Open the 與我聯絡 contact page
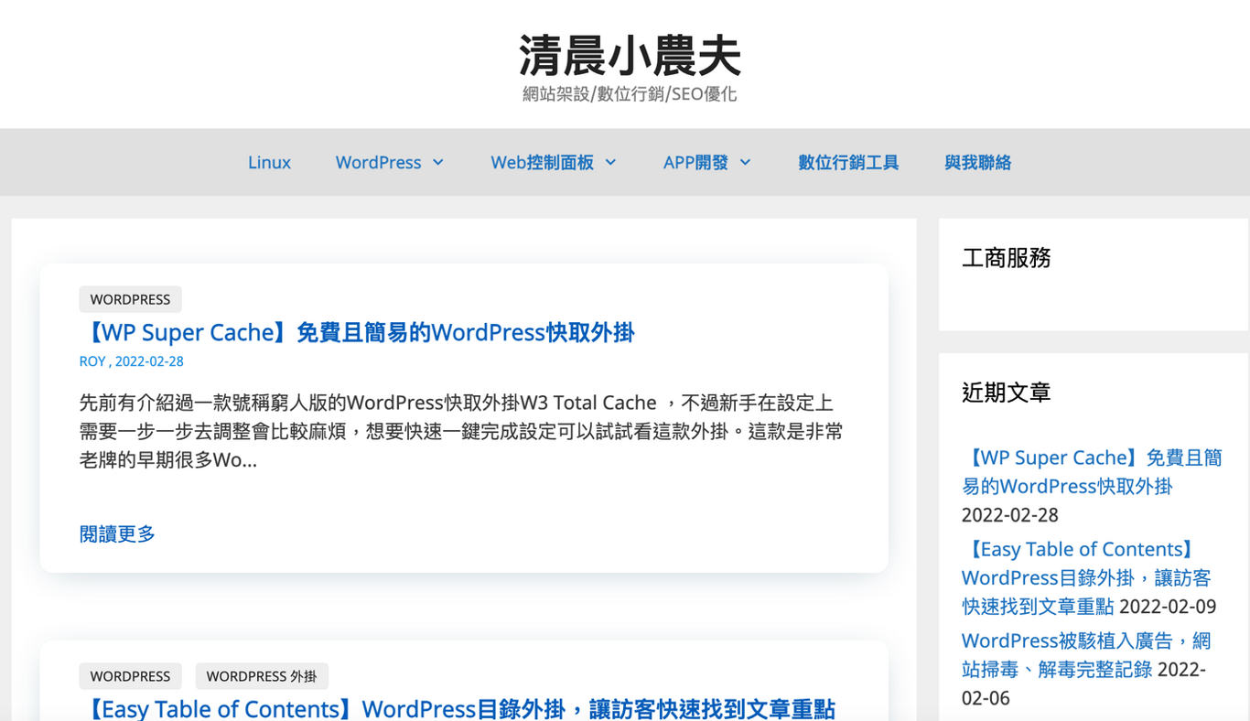This screenshot has height=721, width=1250. [977, 162]
